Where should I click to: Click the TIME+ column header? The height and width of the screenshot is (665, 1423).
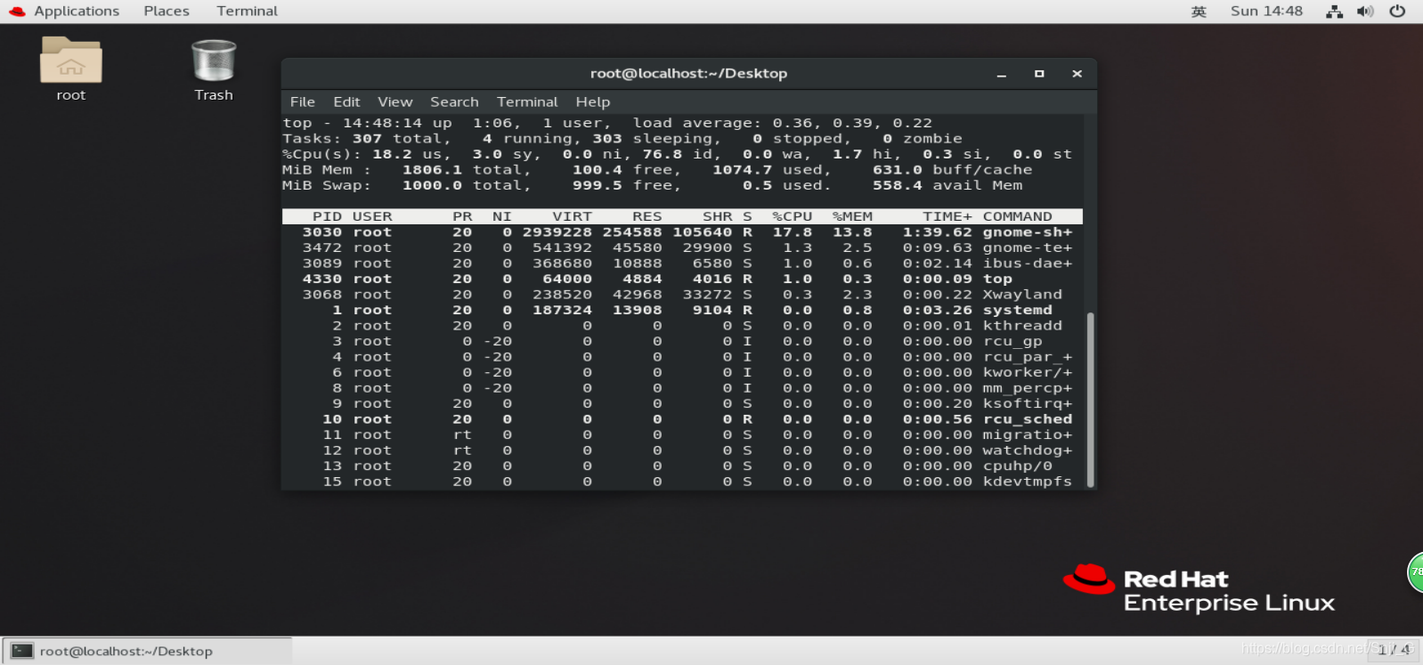947,216
